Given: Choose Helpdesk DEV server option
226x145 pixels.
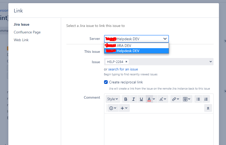Looking at the screenshot, I should pos(136,51).
